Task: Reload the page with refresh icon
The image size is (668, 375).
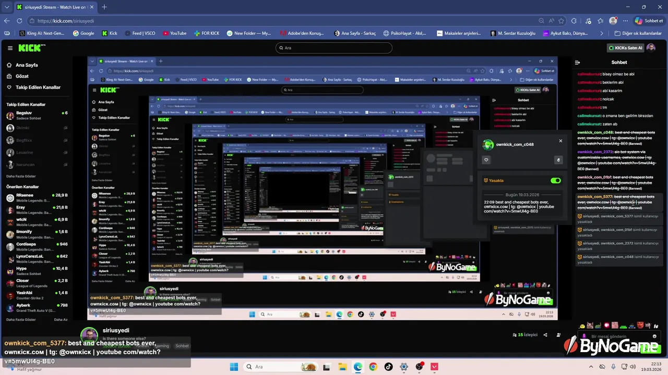Action: [x=19, y=21]
